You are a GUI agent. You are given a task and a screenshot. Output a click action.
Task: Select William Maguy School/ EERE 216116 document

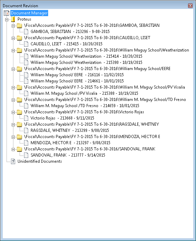pyautogui.click(x=77, y=75)
